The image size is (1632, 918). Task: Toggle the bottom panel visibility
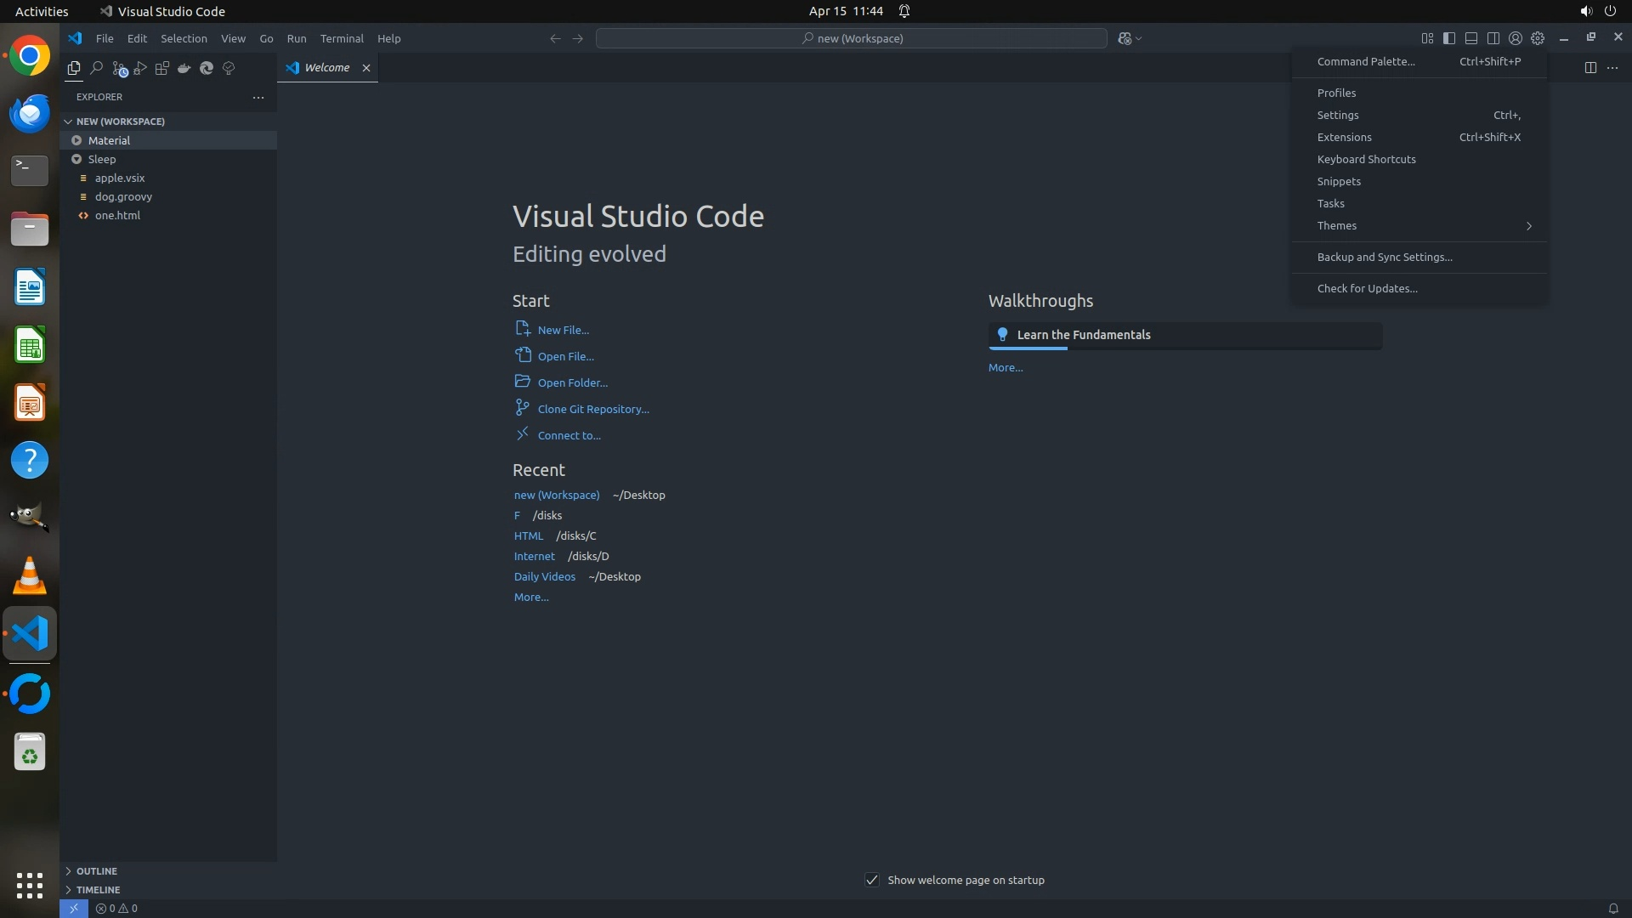pyautogui.click(x=1471, y=38)
